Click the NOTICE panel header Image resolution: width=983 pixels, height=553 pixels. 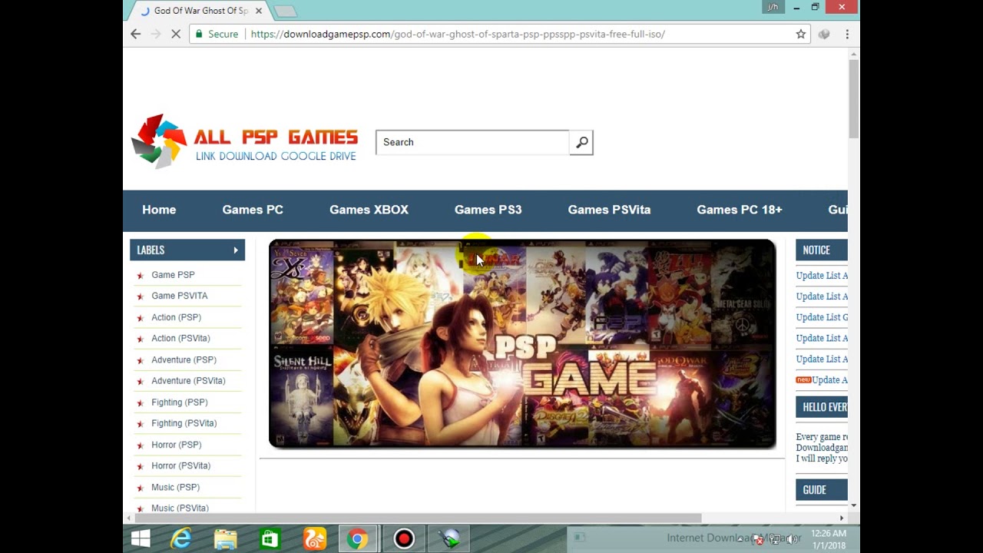(x=822, y=250)
